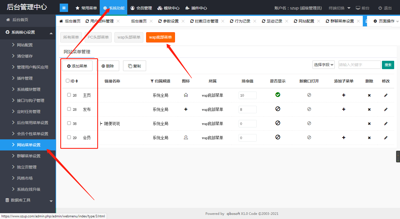Click the keyword search input field
The image size is (400, 219).
pyautogui.click(x=359, y=65)
